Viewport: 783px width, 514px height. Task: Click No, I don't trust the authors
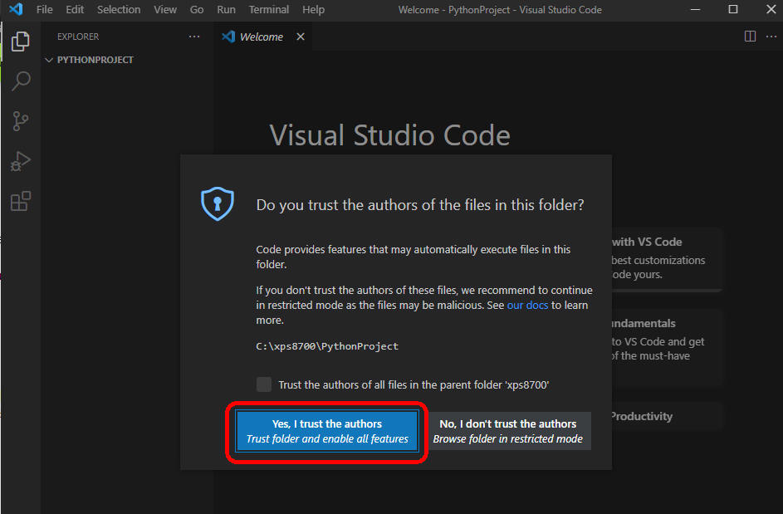pyautogui.click(x=508, y=431)
